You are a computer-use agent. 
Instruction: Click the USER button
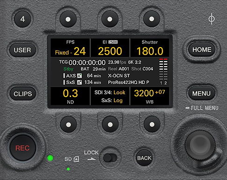(22, 50)
